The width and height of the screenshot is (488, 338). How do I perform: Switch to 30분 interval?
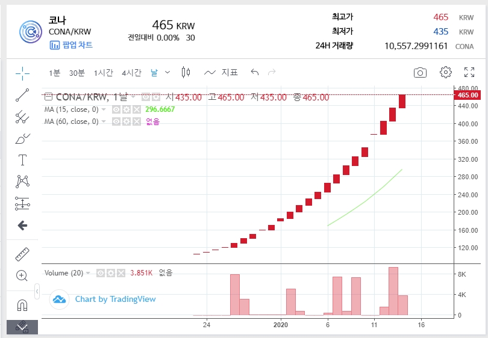(77, 73)
